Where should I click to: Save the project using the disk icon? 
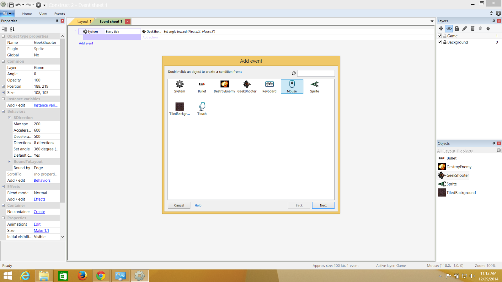click(12, 5)
